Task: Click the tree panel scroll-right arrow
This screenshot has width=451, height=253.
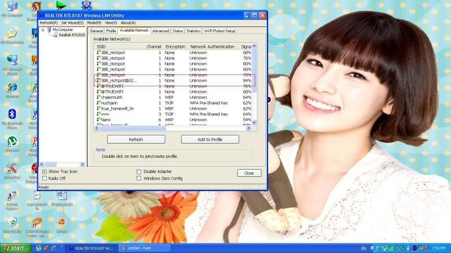Action: coord(82,165)
